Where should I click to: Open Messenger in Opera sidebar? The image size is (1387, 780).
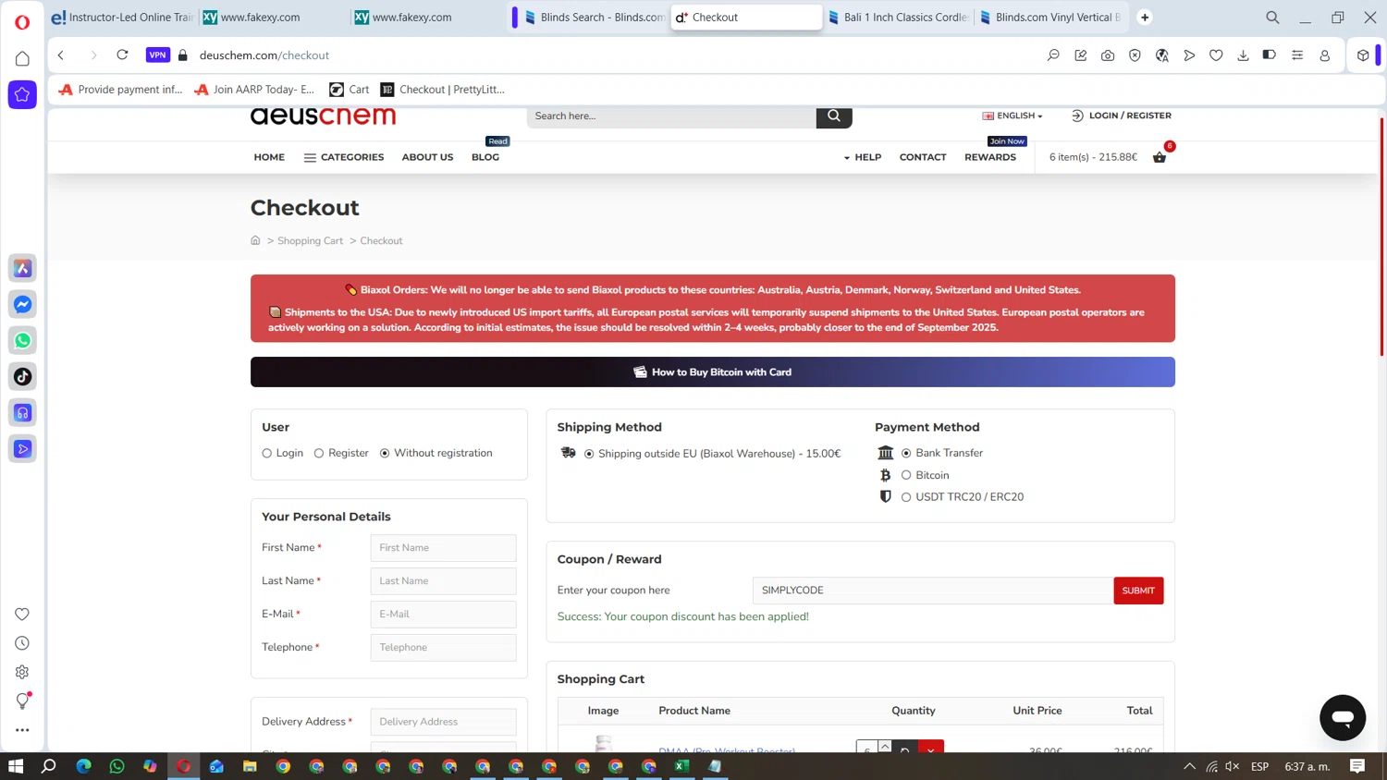pyautogui.click(x=22, y=304)
